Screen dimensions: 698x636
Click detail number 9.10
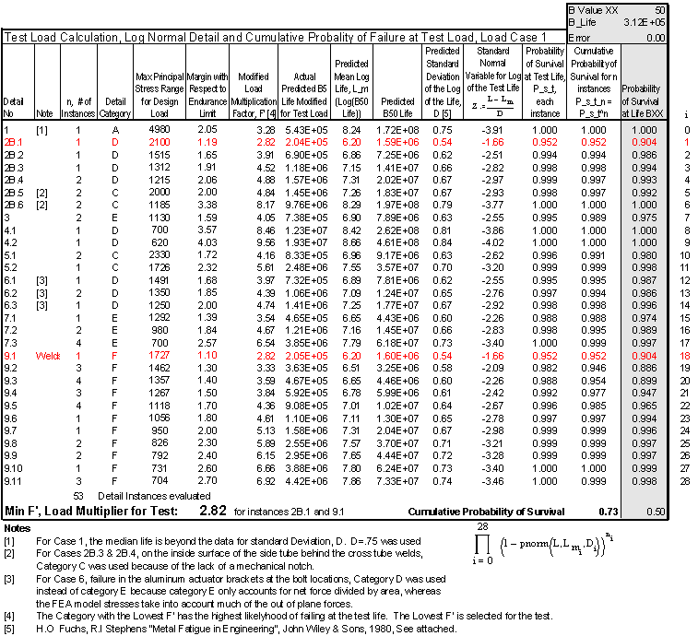point(13,468)
